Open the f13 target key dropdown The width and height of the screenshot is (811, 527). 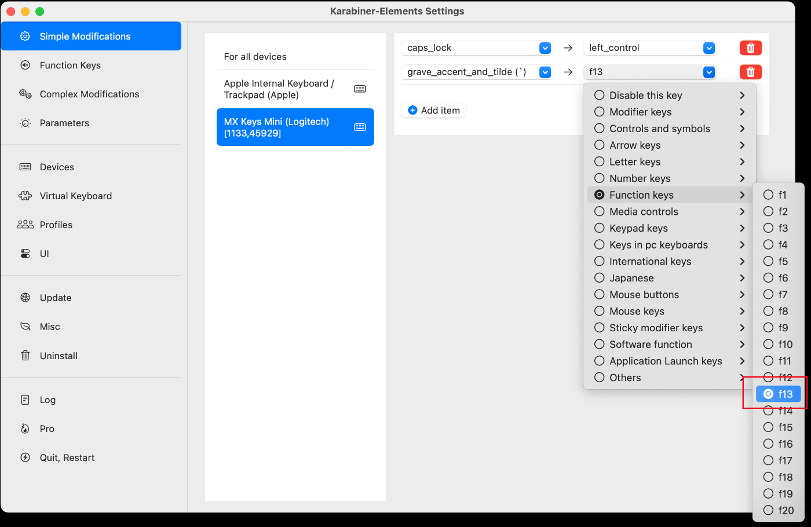(x=708, y=72)
